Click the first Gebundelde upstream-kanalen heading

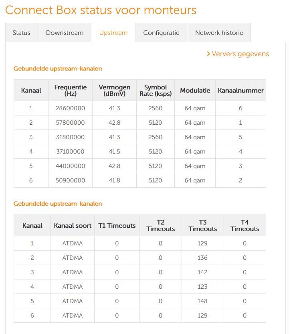pyautogui.click(x=58, y=69)
